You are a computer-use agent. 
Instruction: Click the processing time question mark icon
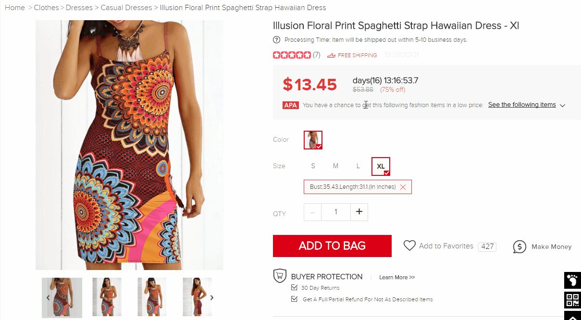click(276, 40)
